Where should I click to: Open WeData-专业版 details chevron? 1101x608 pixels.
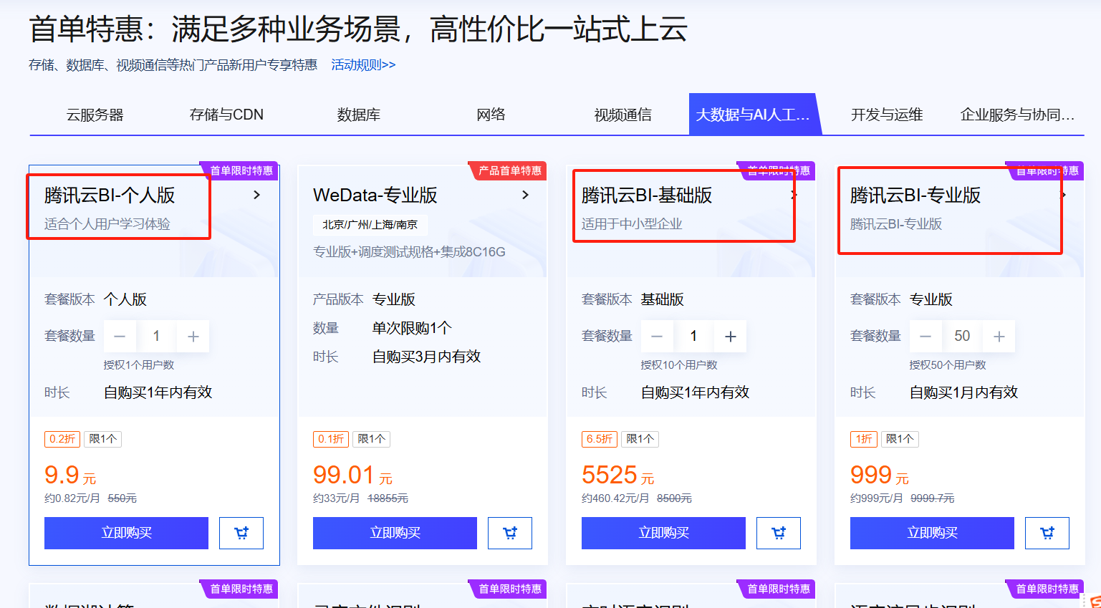[525, 195]
